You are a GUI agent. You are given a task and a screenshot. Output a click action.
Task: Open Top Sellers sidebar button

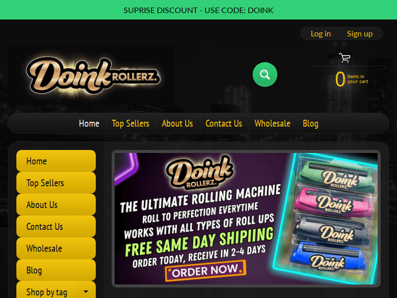(x=56, y=183)
